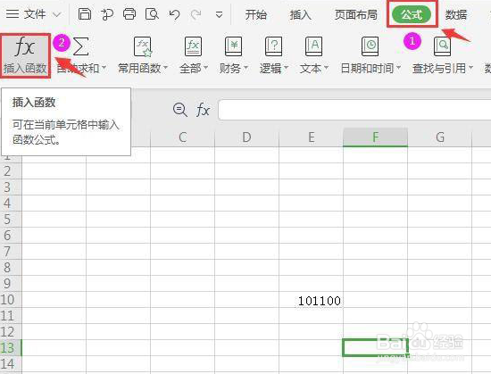
Task: Click the Print icon
Action: click(x=129, y=14)
